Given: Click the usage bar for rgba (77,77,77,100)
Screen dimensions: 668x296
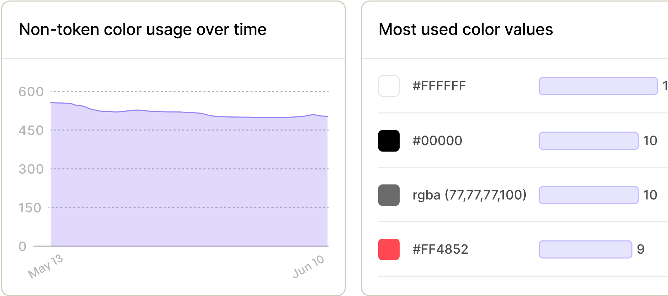Looking at the screenshot, I should point(589,195).
